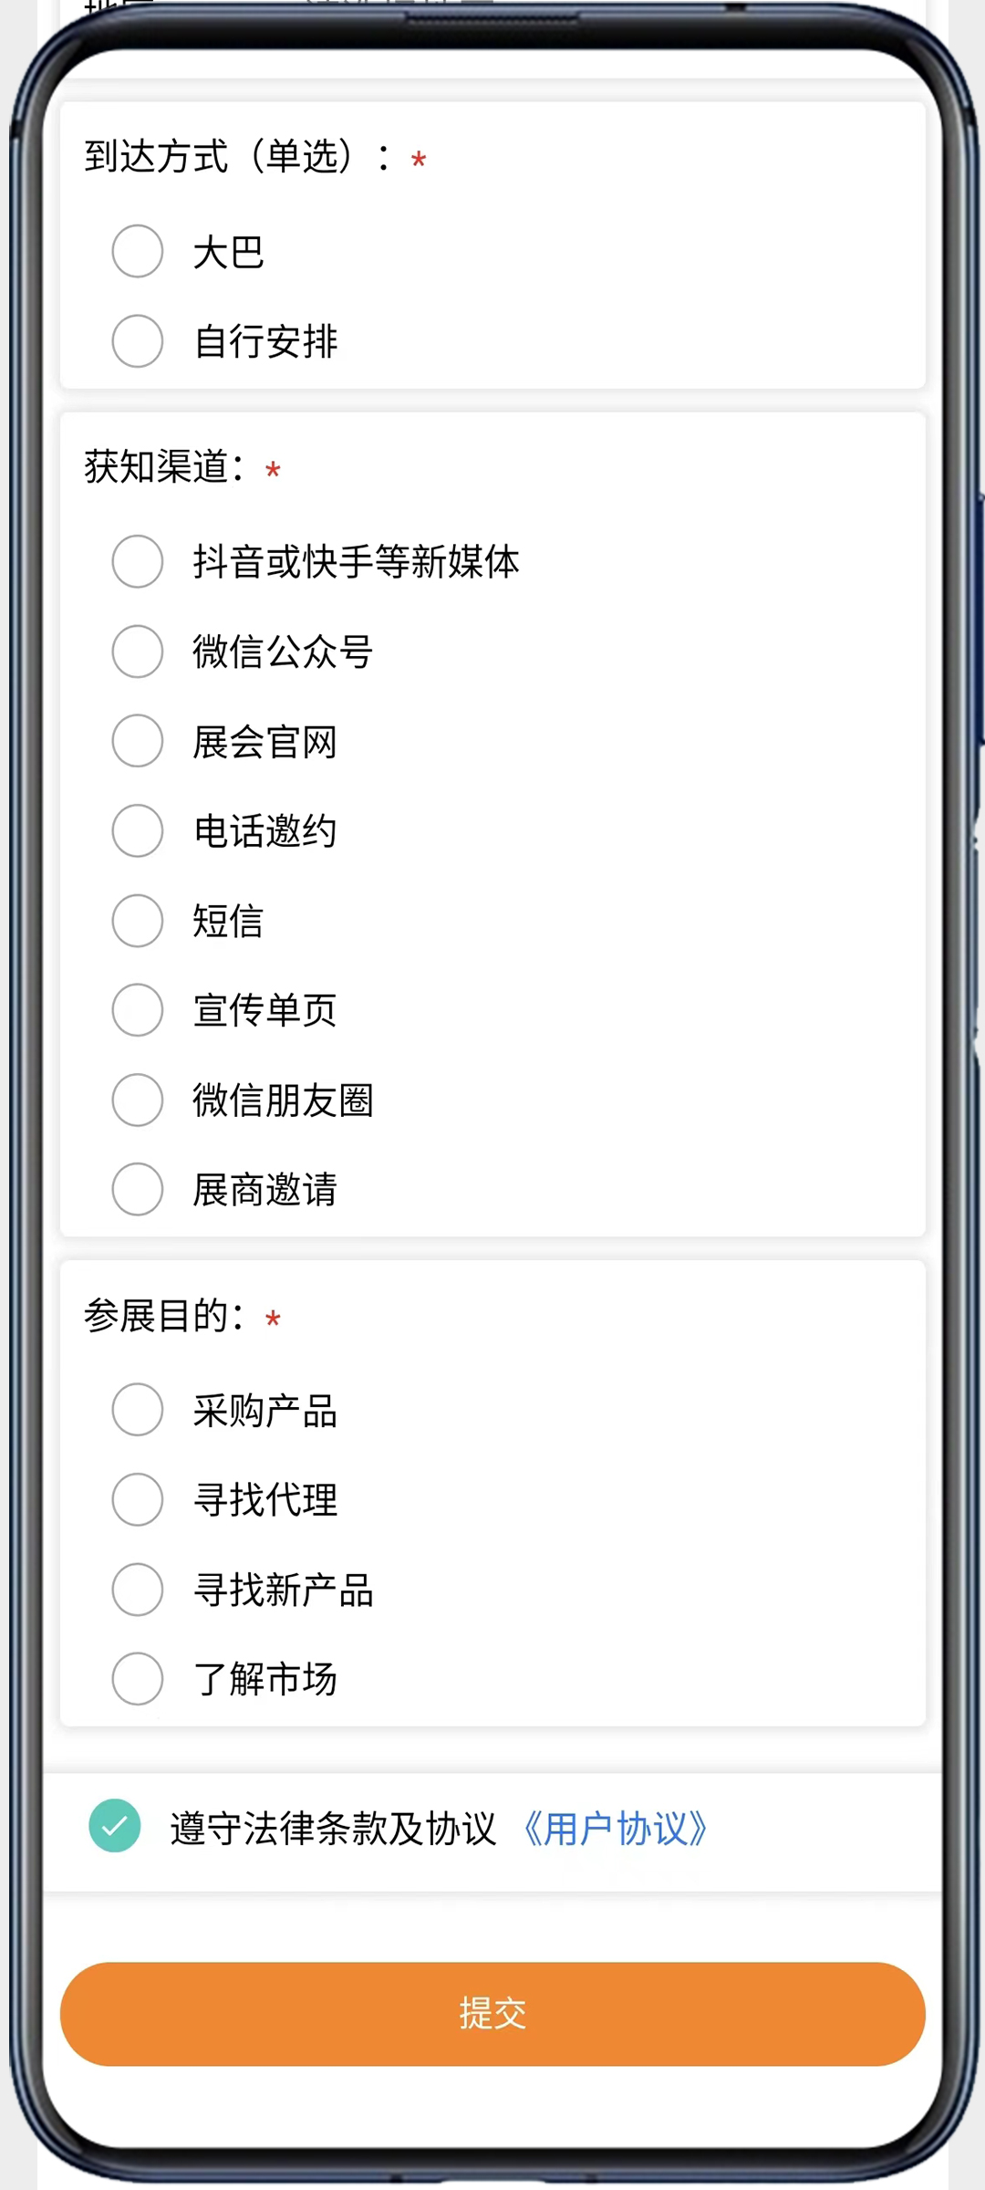985x2190 pixels.
Task: Select 展会官网 as information channel
Action: [138, 741]
